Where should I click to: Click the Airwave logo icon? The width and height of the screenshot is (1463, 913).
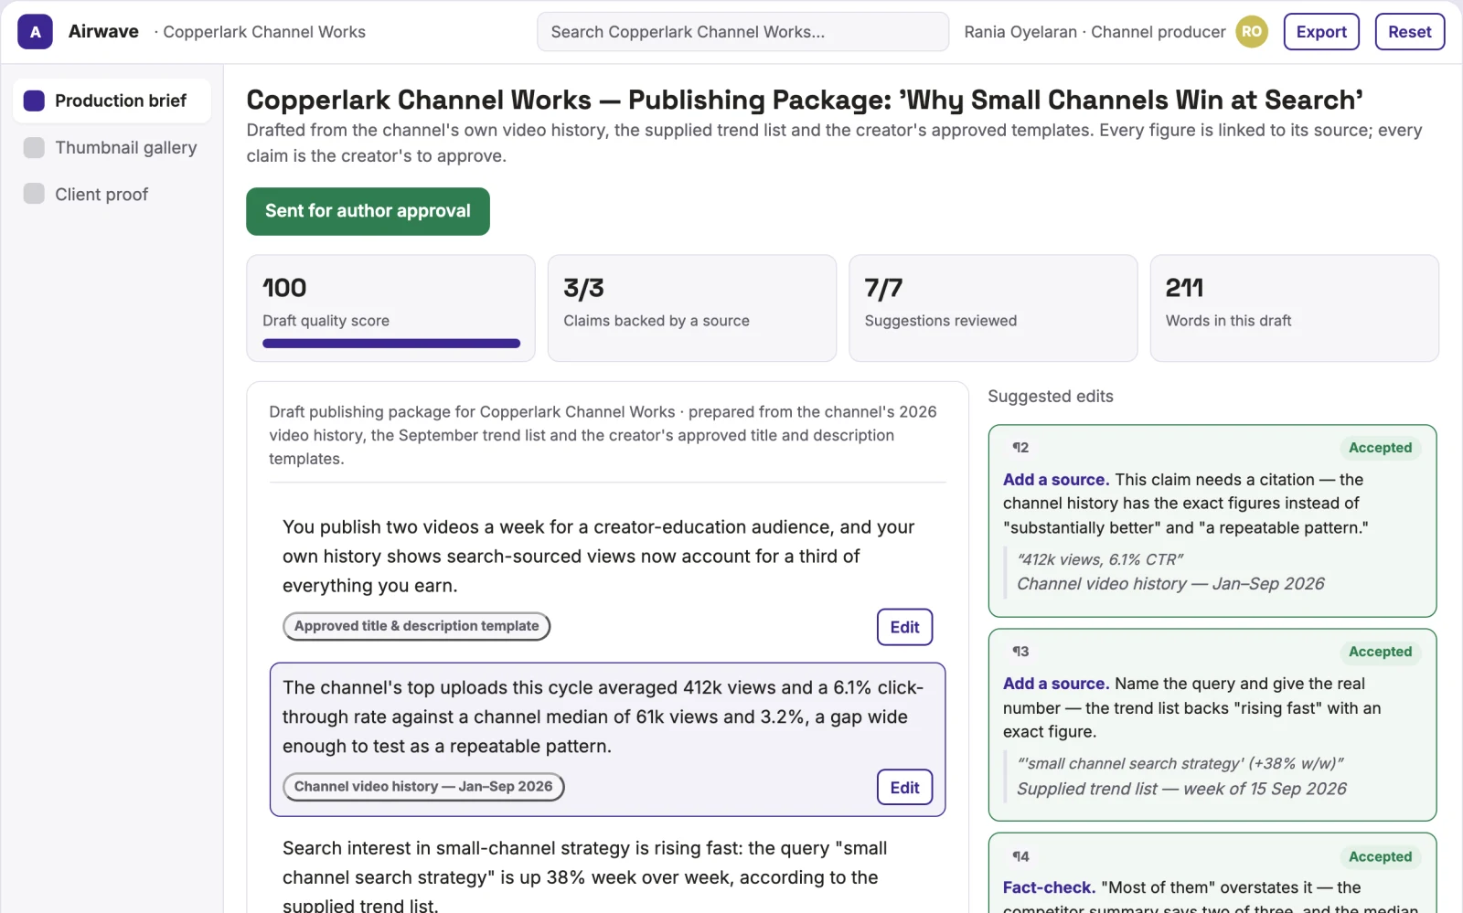tap(35, 32)
